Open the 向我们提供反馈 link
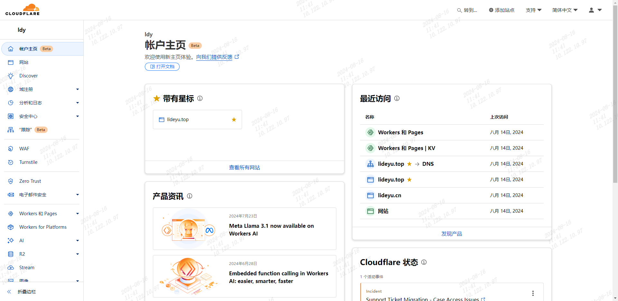The width and height of the screenshot is (618, 301). (x=218, y=57)
